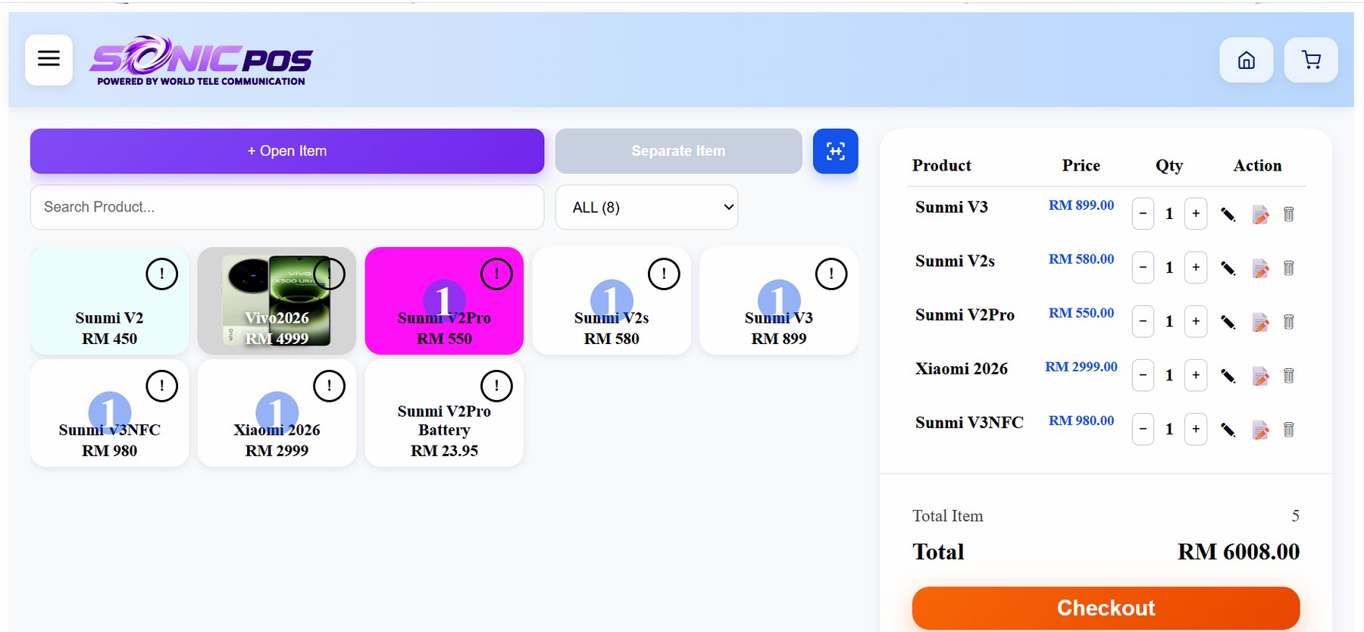Decrease Sunmi V3 quantity with minus
Image resolution: width=1364 pixels, height=632 pixels.
point(1143,214)
